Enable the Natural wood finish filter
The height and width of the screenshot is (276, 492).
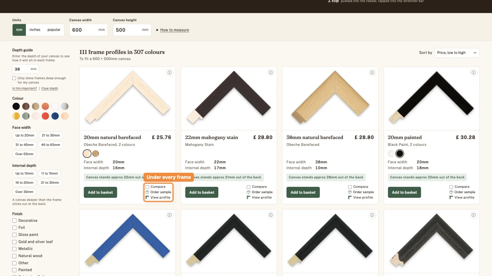pos(14,256)
